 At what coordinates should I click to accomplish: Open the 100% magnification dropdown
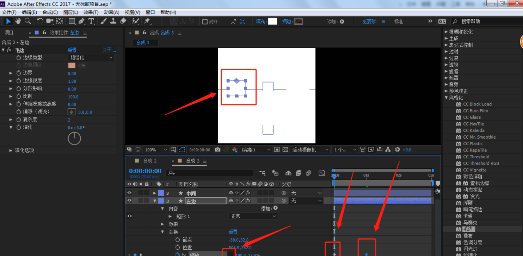coord(156,150)
